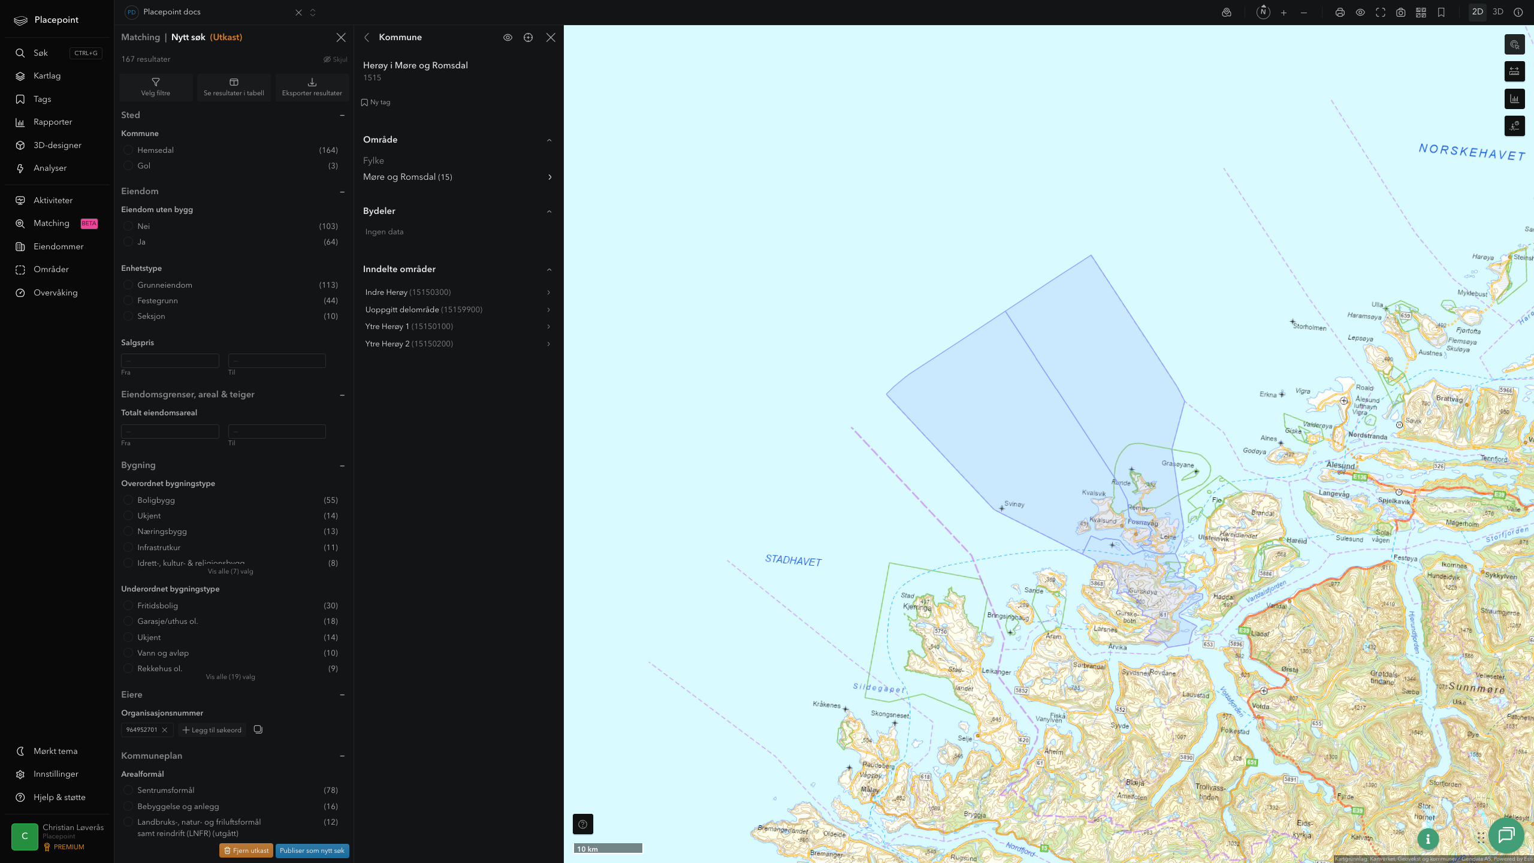
Task: Click Eksporter resultater button
Action: (312, 87)
